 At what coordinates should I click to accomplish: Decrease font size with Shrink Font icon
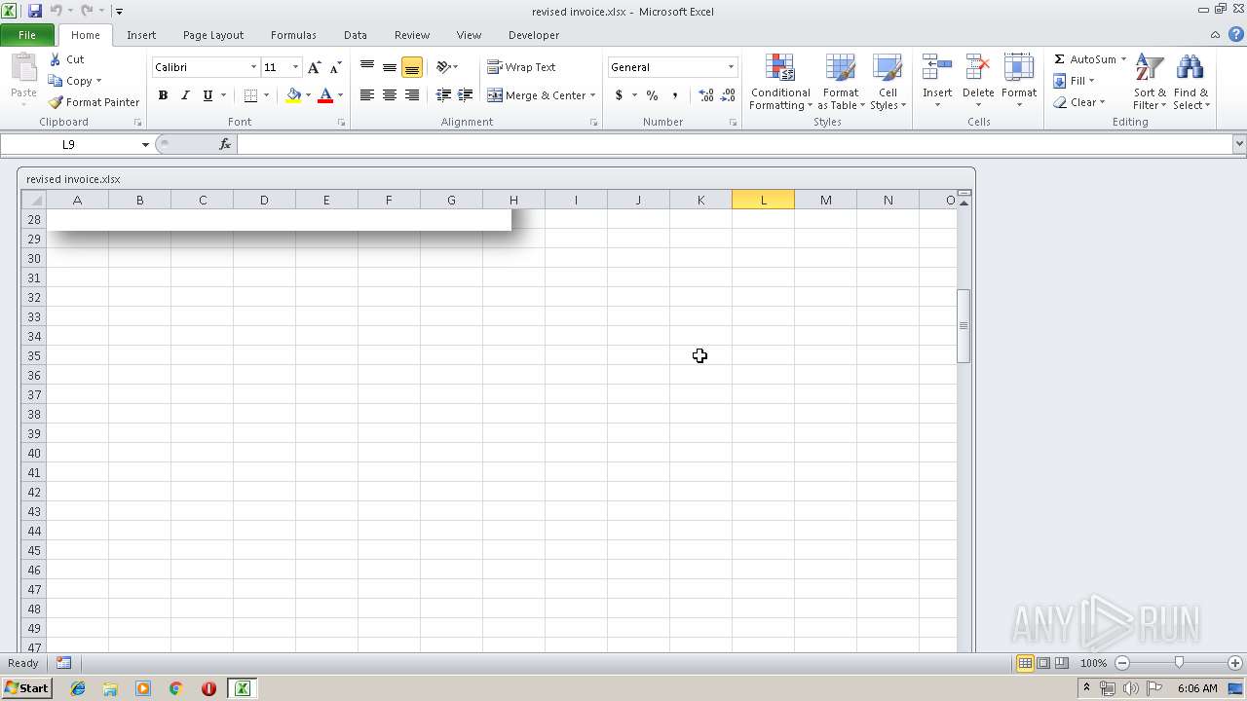[x=335, y=67]
